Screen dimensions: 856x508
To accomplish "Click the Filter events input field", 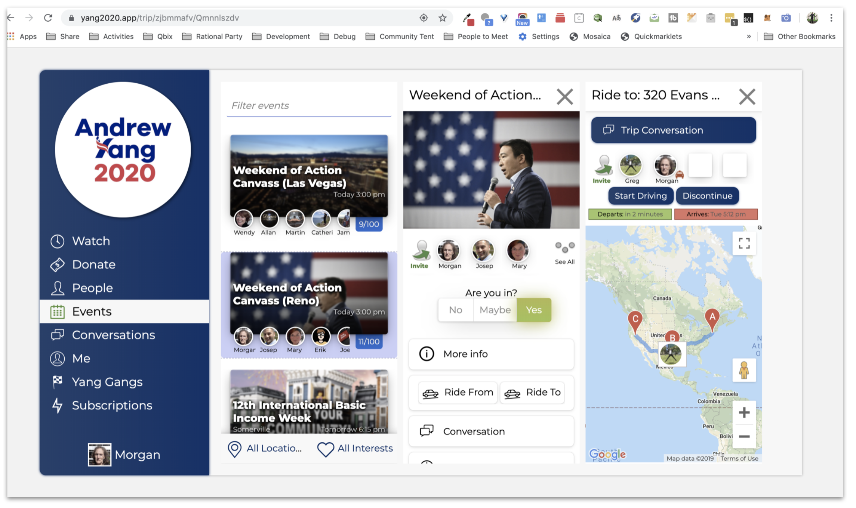I will coord(309,106).
